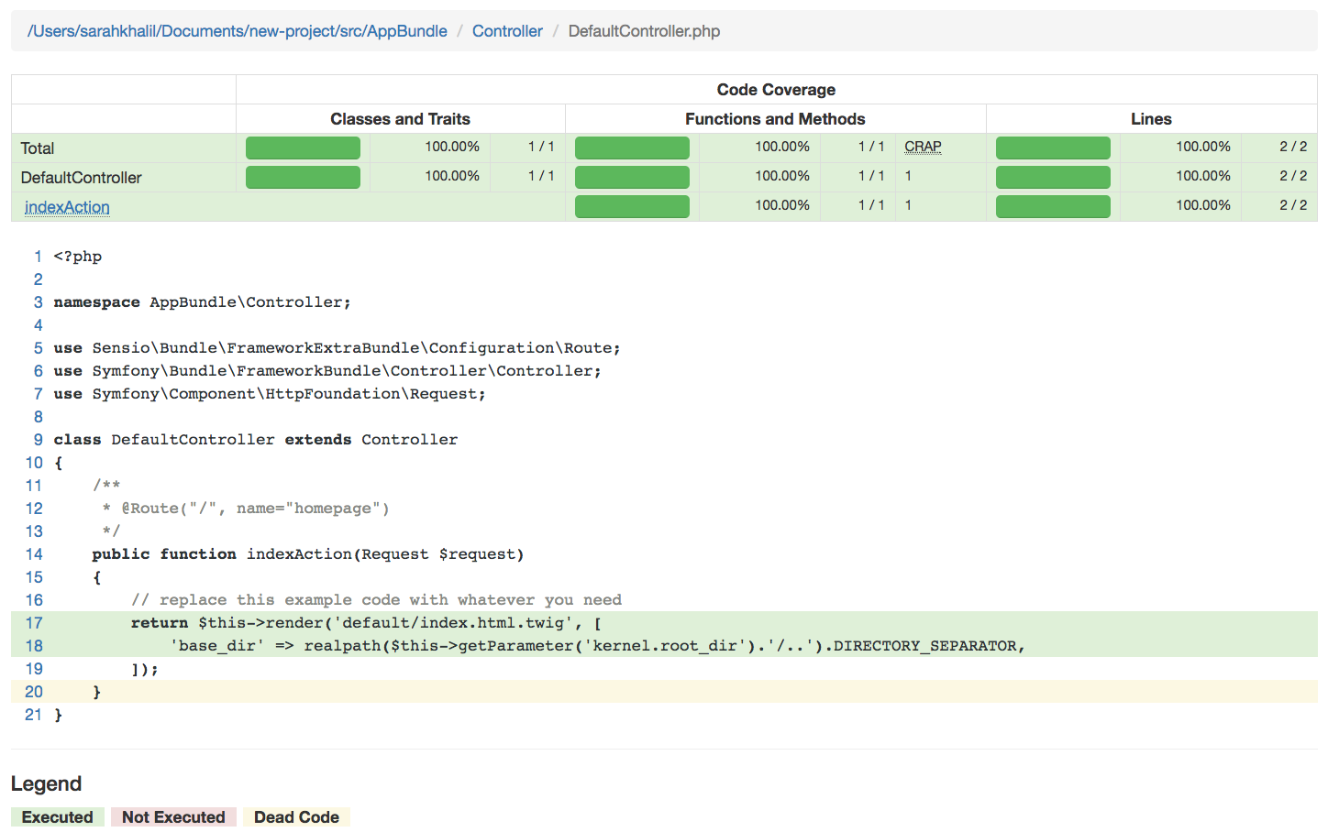Click the use Symfony HttpFoundation Request line
Viewport: 1328px width, 832px height.
270,394
